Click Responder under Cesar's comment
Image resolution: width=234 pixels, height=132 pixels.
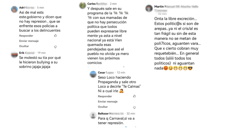click(x=105, y=96)
